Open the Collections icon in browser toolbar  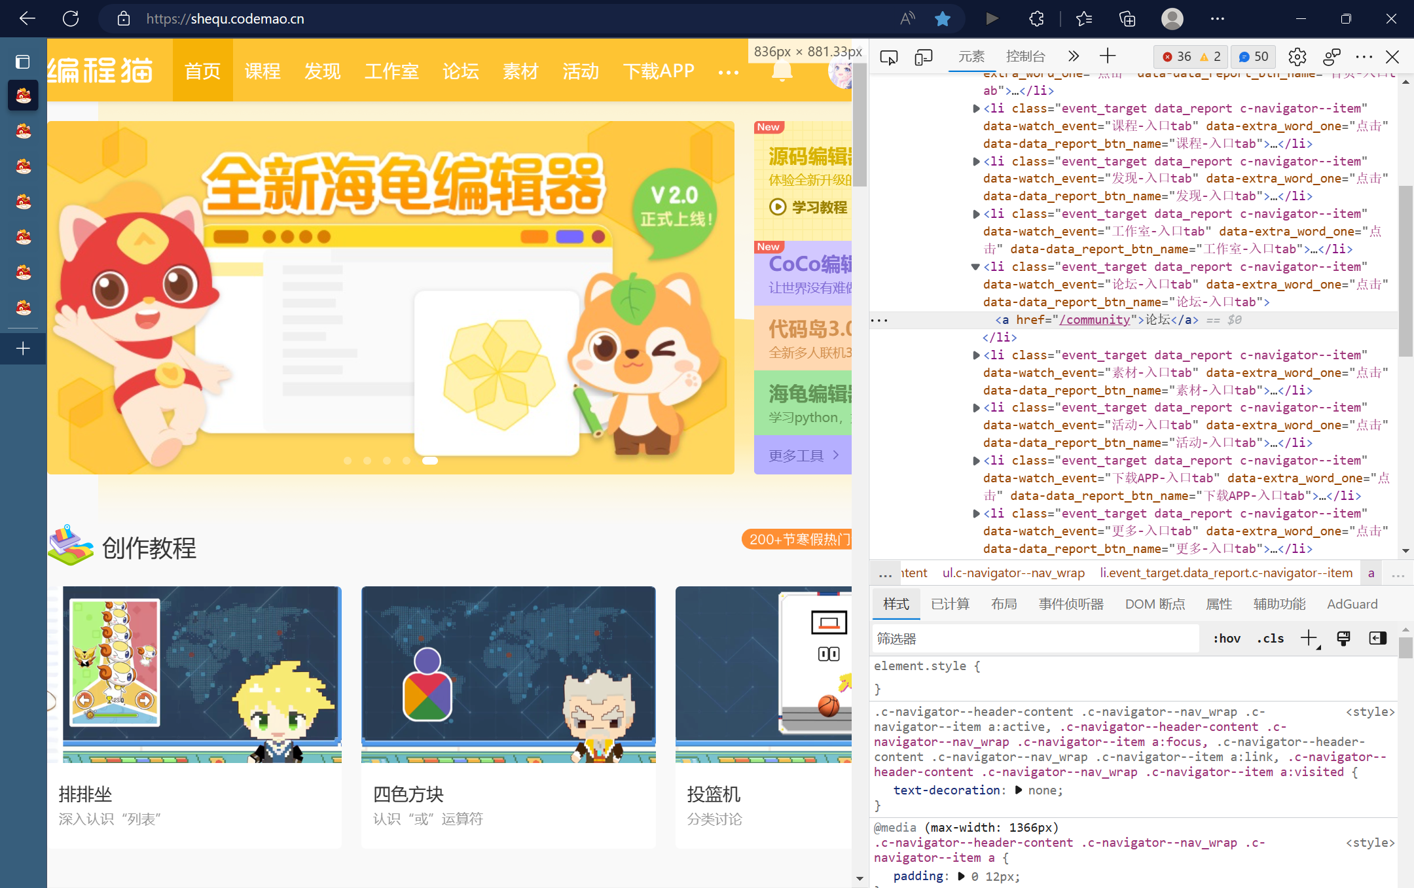click(x=1127, y=18)
